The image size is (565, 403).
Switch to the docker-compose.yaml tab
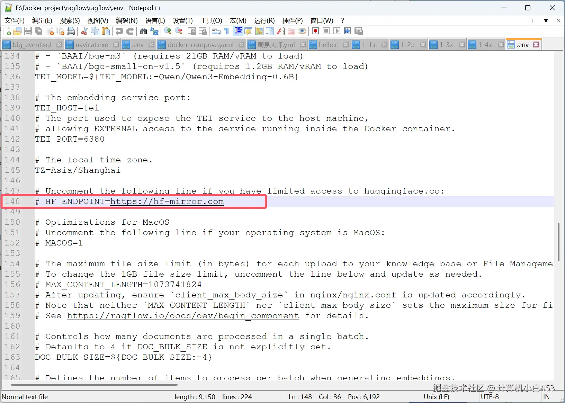pyautogui.click(x=200, y=45)
